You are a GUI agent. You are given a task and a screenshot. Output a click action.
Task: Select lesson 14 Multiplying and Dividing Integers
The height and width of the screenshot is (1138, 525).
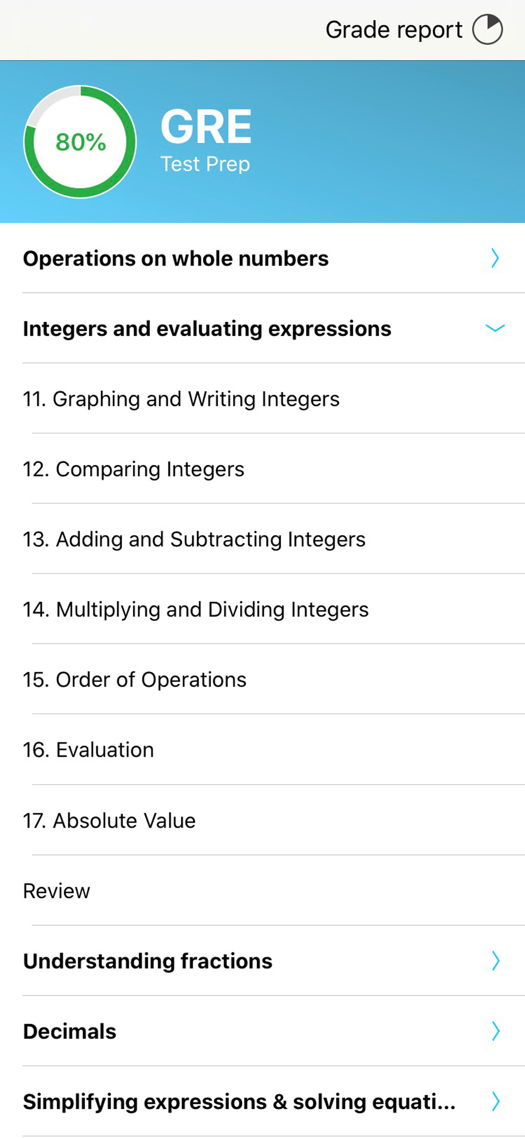click(x=195, y=610)
